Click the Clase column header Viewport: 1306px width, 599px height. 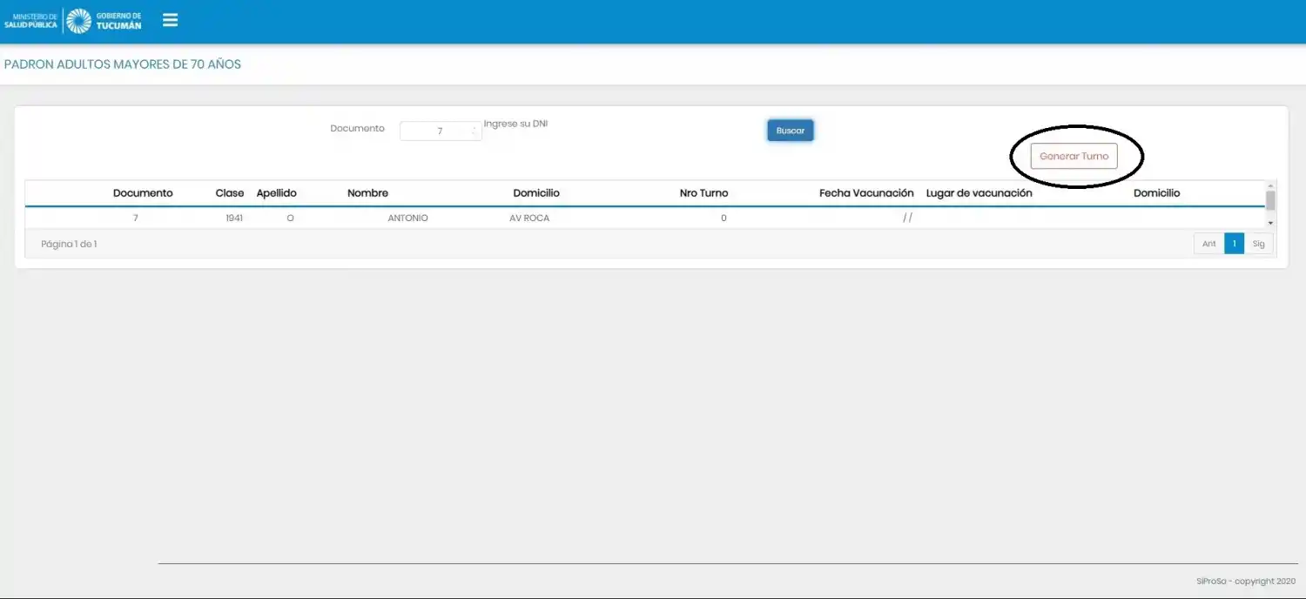click(x=230, y=193)
